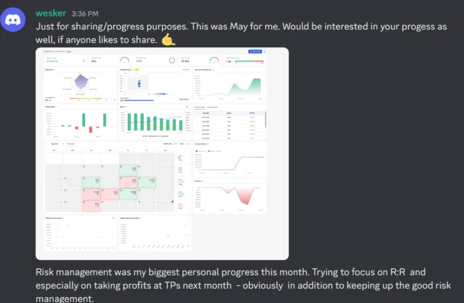Toggle the blue legend dot in balance chart
The height and width of the screenshot is (303, 464).
point(197,151)
